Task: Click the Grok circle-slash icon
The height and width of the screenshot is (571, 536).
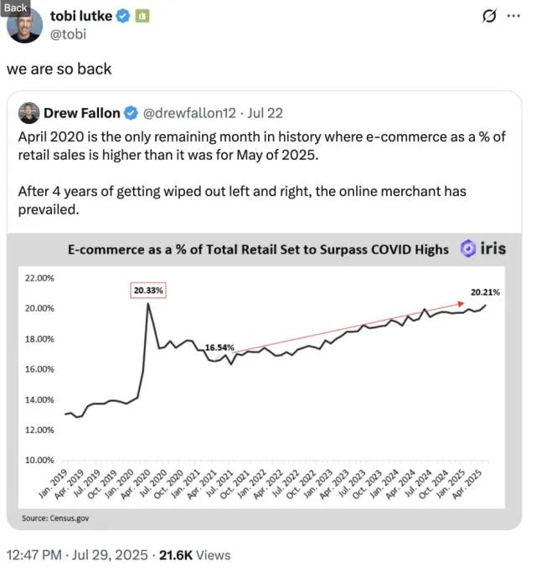Action: pos(488,16)
